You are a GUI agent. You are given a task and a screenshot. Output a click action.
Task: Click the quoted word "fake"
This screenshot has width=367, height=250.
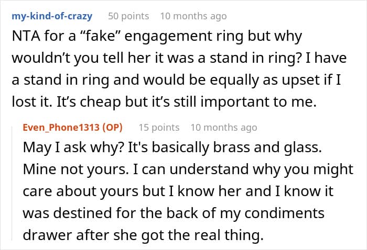click(100, 36)
